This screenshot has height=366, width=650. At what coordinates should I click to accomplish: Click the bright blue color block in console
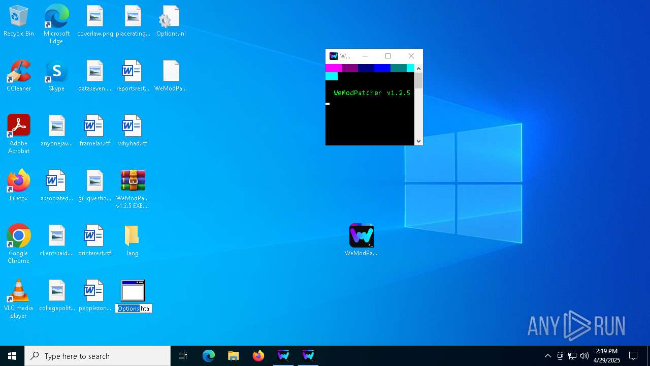[x=382, y=68]
